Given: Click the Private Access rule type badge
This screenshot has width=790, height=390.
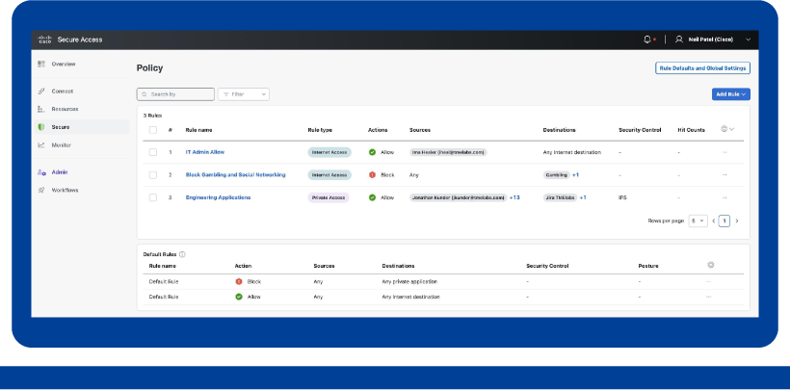Looking at the screenshot, I should coord(329,197).
